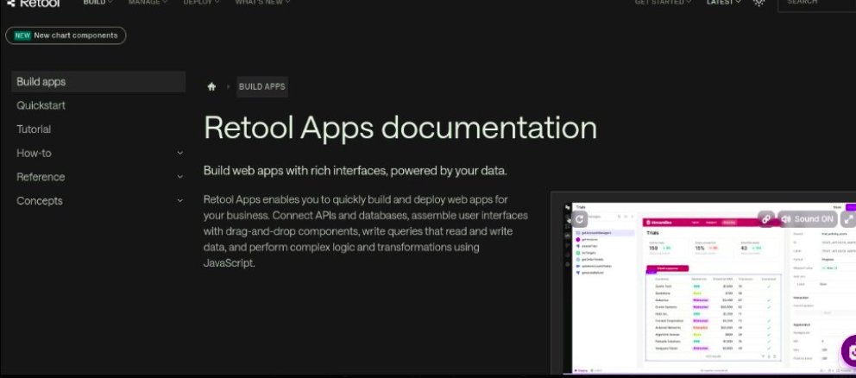Expand the Reference sidebar section chevron
Screen dimensions: 856x378
[x=179, y=177]
